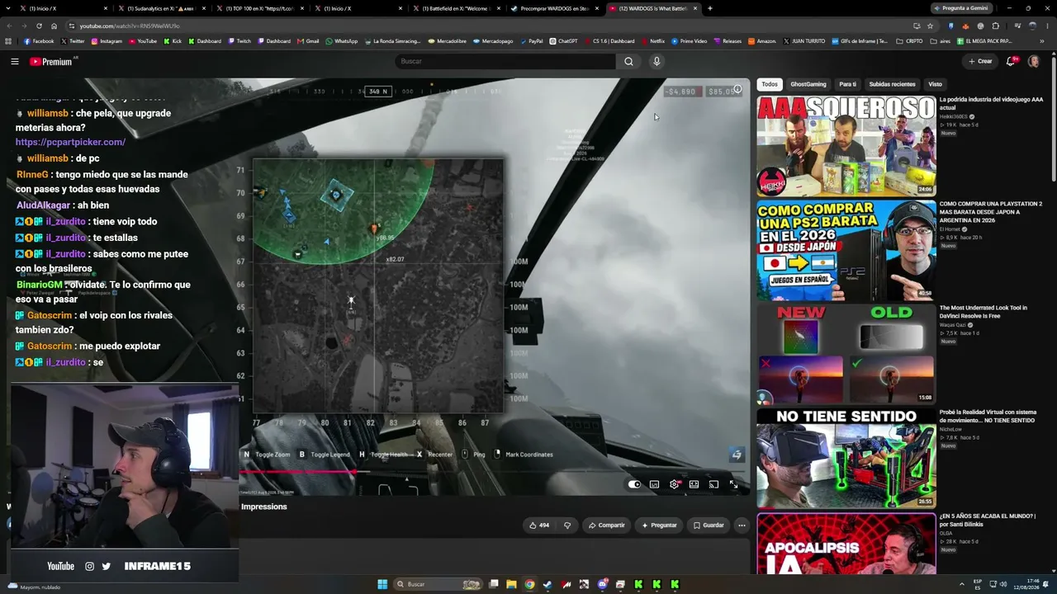This screenshot has width=1057, height=594.
Task: Open YouTube notifications bell
Action: coord(1011,61)
